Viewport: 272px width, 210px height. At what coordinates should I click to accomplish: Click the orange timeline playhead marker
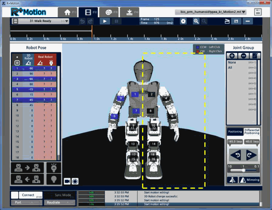pyautogui.click(x=92, y=32)
